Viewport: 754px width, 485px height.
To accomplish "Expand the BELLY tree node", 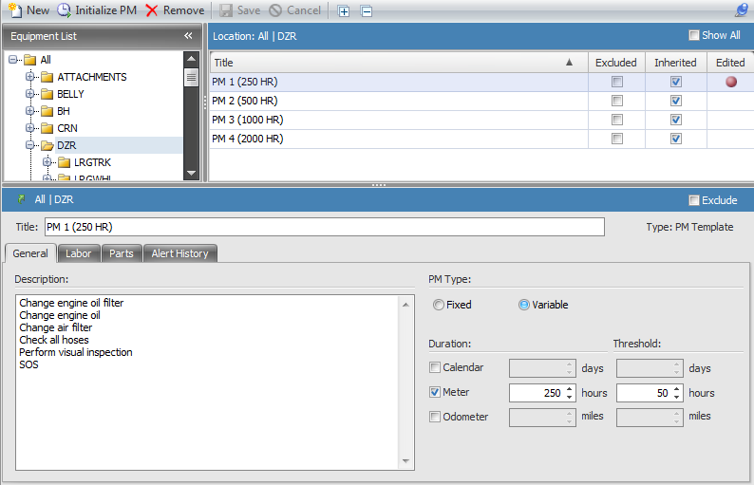I will [x=29, y=94].
